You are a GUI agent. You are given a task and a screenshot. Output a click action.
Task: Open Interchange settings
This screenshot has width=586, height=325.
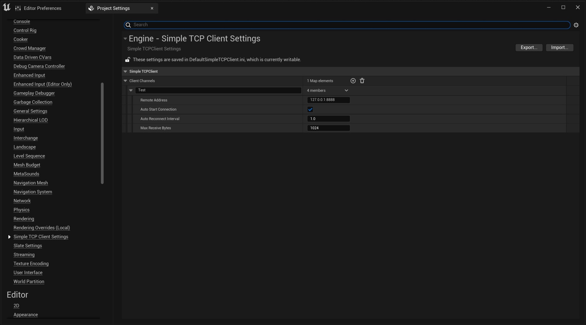[x=26, y=138]
